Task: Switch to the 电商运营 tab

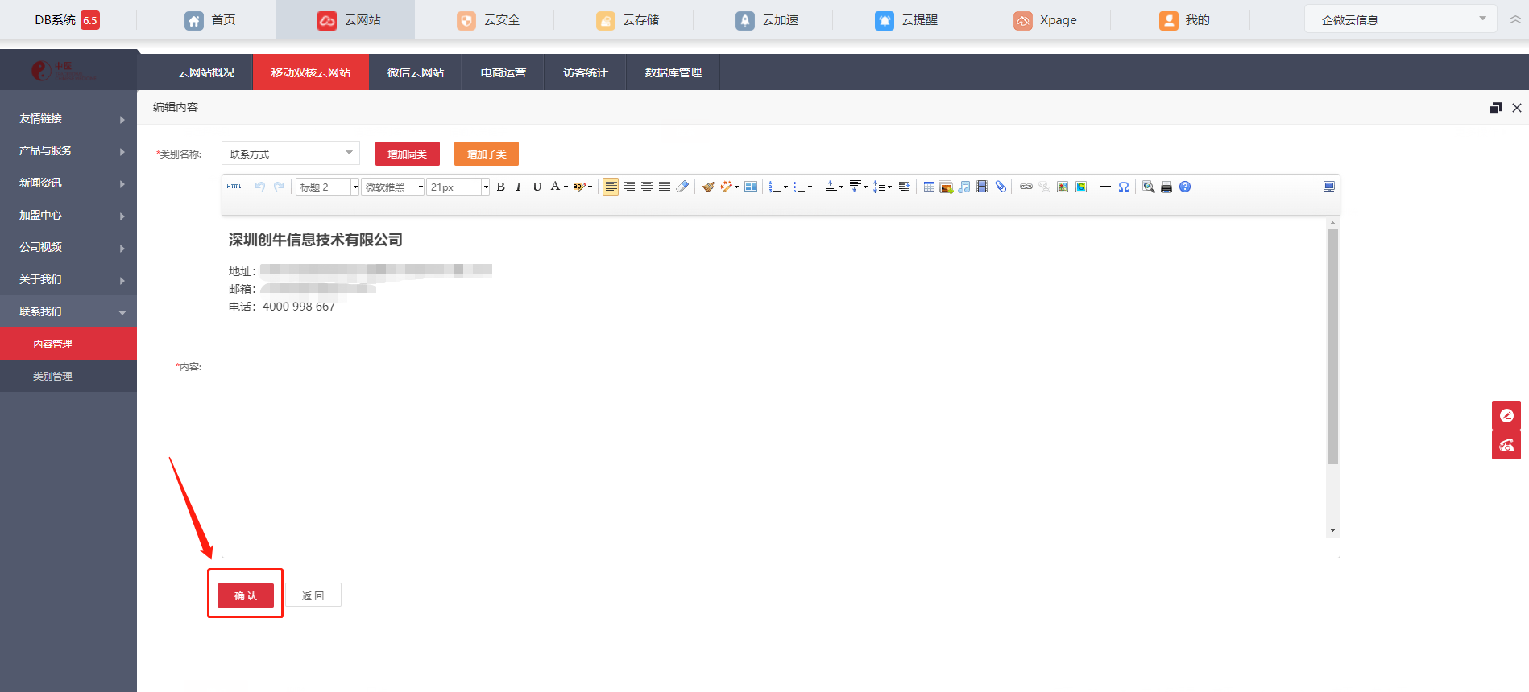Action: tap(503, 72)
